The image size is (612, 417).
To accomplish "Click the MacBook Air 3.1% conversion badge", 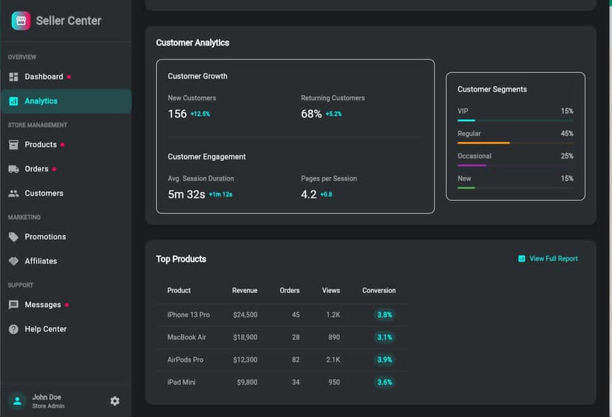I will click(x=384, y=337).
